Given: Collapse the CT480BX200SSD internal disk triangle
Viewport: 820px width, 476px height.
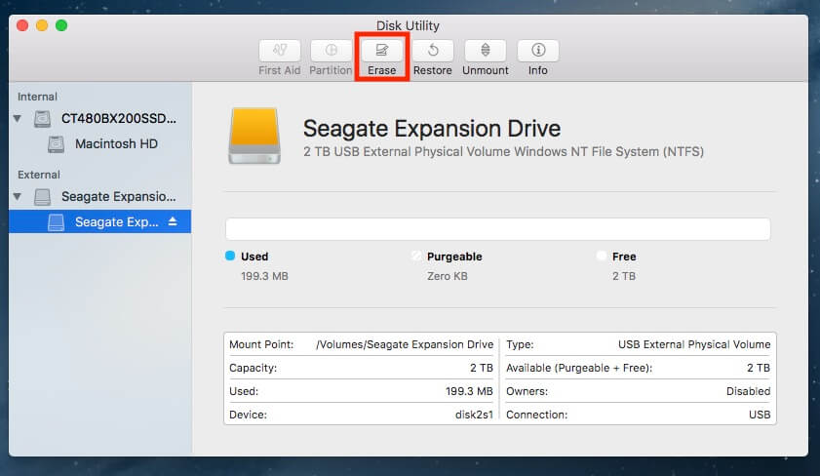Looking at the screenshot, I should pyautogui.click(x=17, y=119).
